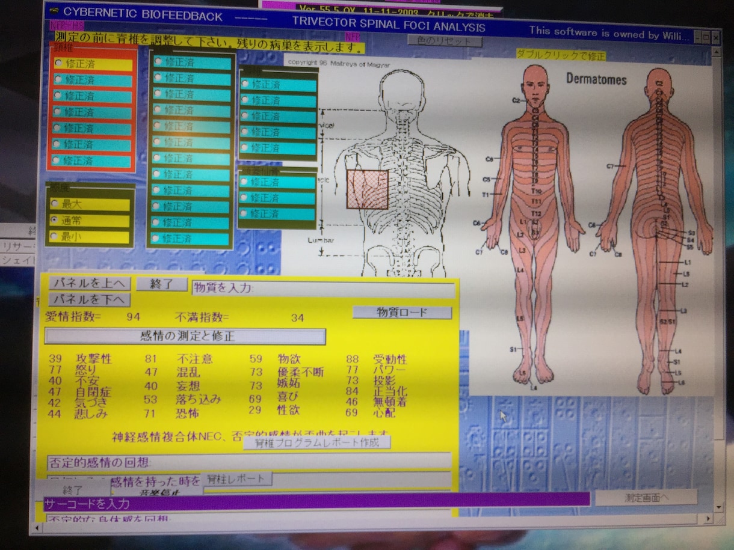Open 感情の測定と修正
This screenshot has width=734, height=550.
pos(185,336)
